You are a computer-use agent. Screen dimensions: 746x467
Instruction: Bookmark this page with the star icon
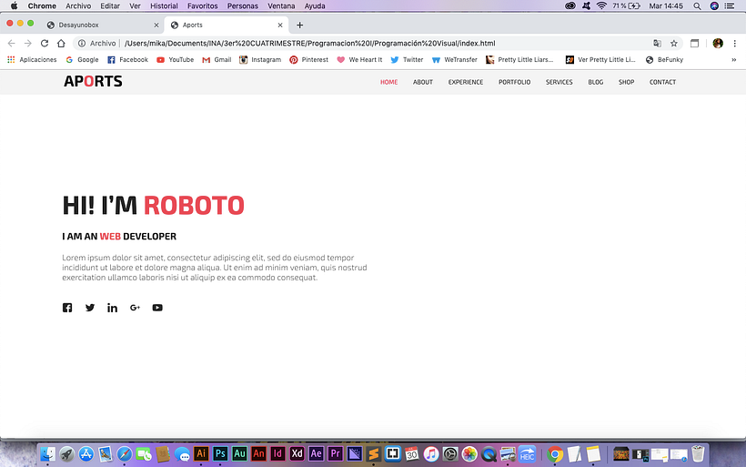[x=674, y=44]
